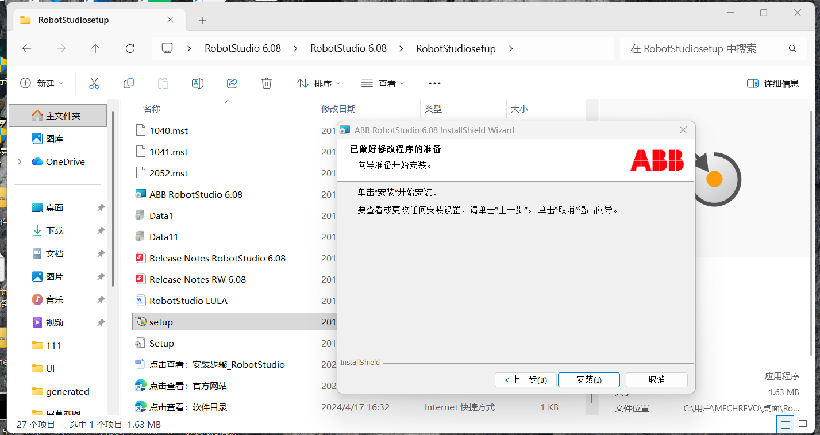Expand chevron before first RobotStudio 6.08 breadcrumb
The width and height of the screenshot is (820, 435).
coord(189,49)
